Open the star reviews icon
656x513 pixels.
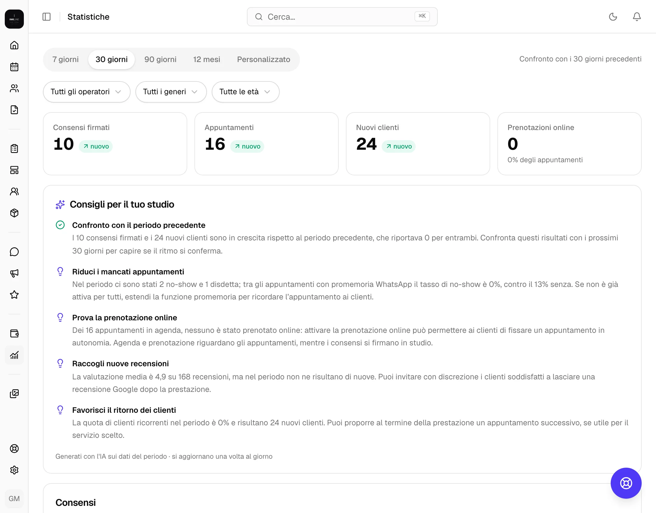(14, 295)
